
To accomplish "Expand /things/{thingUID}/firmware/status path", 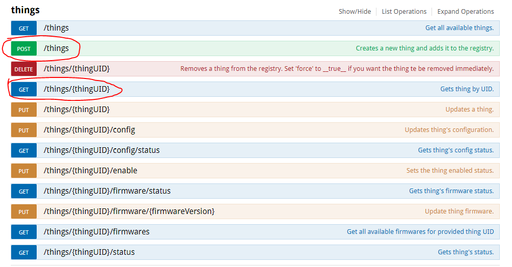I will pyautogui.click(x=107, y=191).
